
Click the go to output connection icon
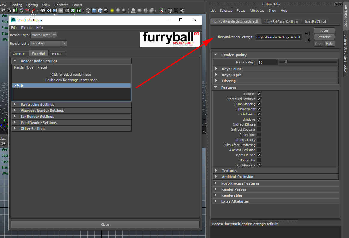(308, 40)
